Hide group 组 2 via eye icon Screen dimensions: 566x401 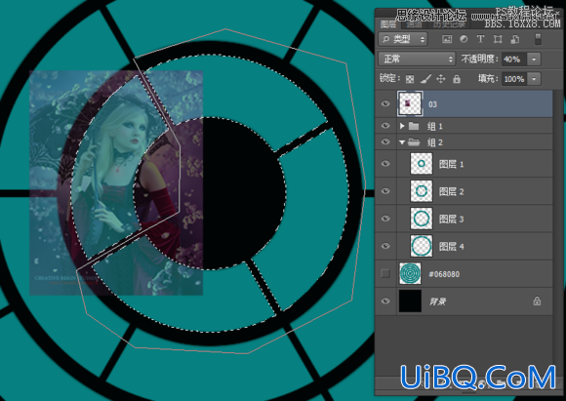385,141
